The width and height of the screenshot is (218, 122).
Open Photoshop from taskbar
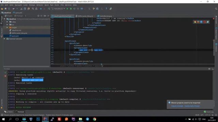(38, 119)
